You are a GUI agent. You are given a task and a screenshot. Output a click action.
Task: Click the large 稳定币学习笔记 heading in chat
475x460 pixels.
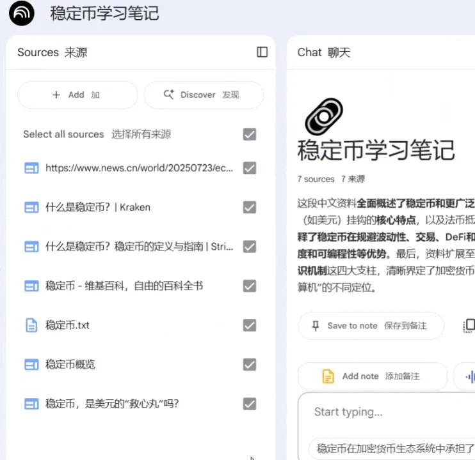coord(376,151)
